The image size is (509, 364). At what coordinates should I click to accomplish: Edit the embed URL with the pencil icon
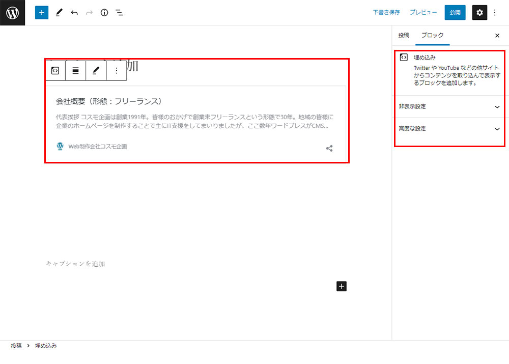pos(96,71)
